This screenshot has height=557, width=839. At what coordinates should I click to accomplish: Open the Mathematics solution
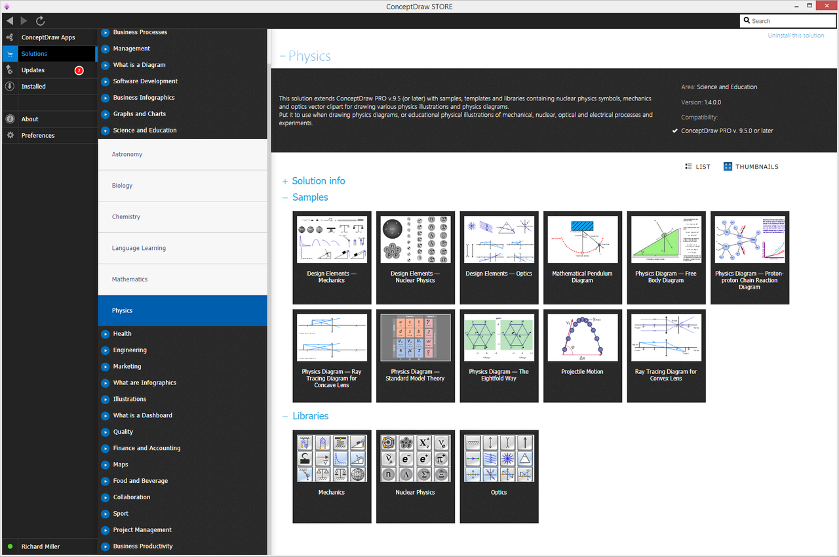[183, 279]
